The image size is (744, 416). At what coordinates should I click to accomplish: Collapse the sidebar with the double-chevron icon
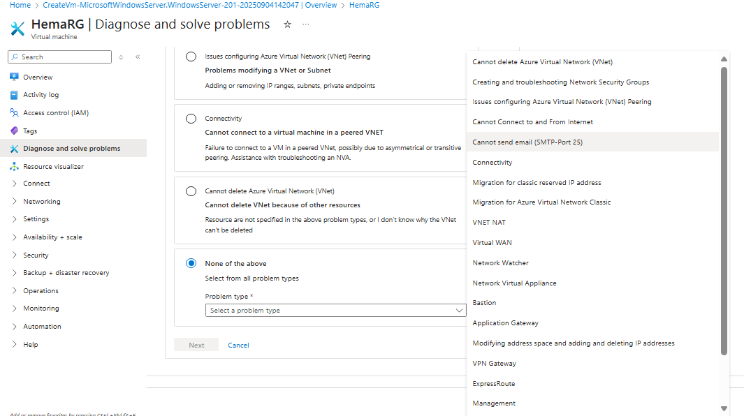(137, 57)
